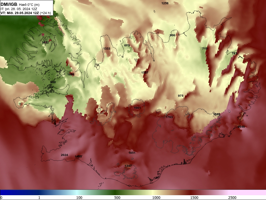Click the 0 tick on color scale
This screenshot has width=266, height=200.
click(1, 198)
